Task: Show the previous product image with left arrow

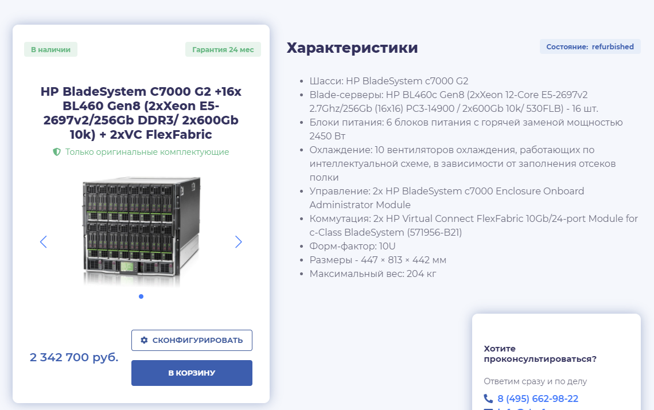Action: click(44, 242)
